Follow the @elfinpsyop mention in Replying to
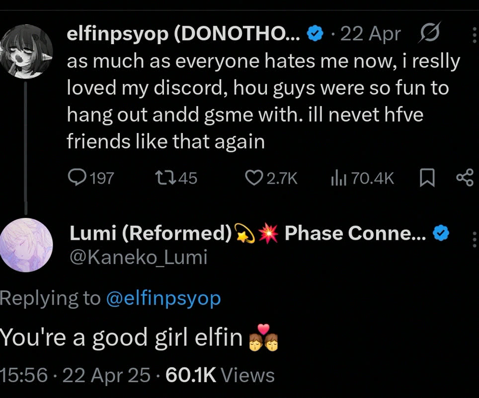The height and width of the screenshot is (398, 479). click(x=163, y=298)
